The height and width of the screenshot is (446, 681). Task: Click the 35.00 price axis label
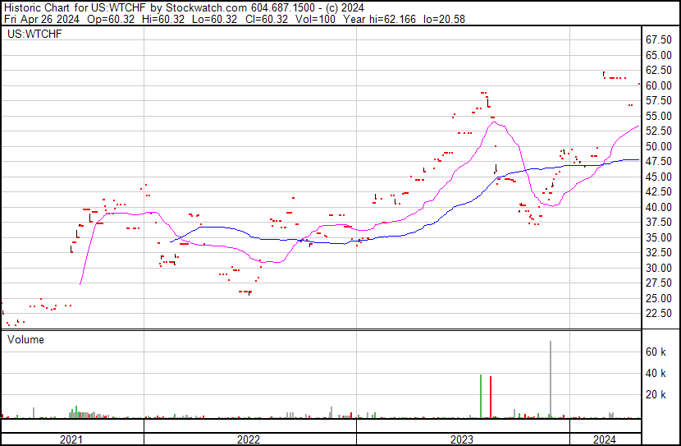pyautogui.click(x=658, y=237)
